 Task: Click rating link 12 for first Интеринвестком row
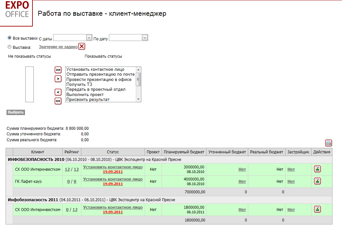click(x=67, y=169)
